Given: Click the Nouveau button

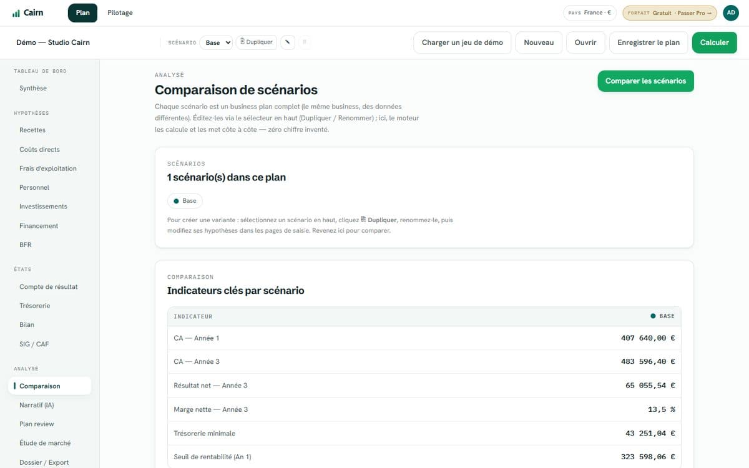Looking at the screenshot, I should point(539,42).
